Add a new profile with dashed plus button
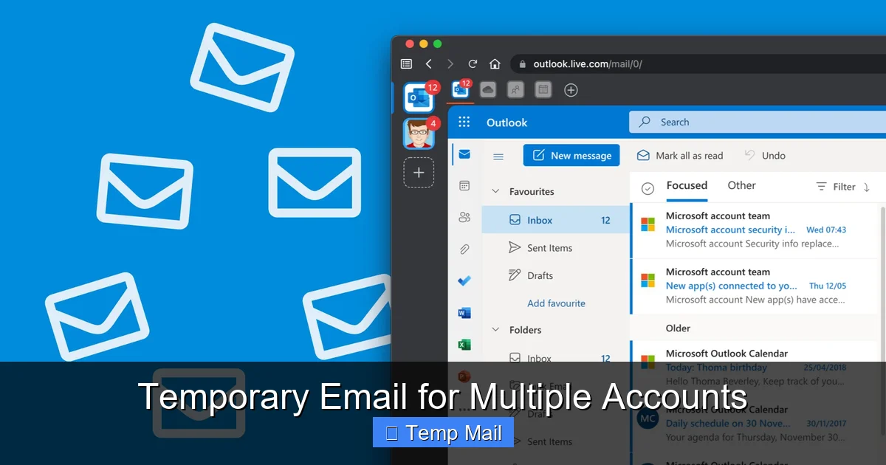This screenshot has height=465, width=886. click(419, 173)
